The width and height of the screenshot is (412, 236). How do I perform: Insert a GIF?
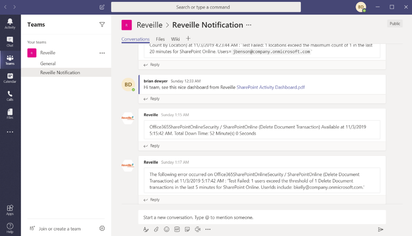[x=177, y=230]
